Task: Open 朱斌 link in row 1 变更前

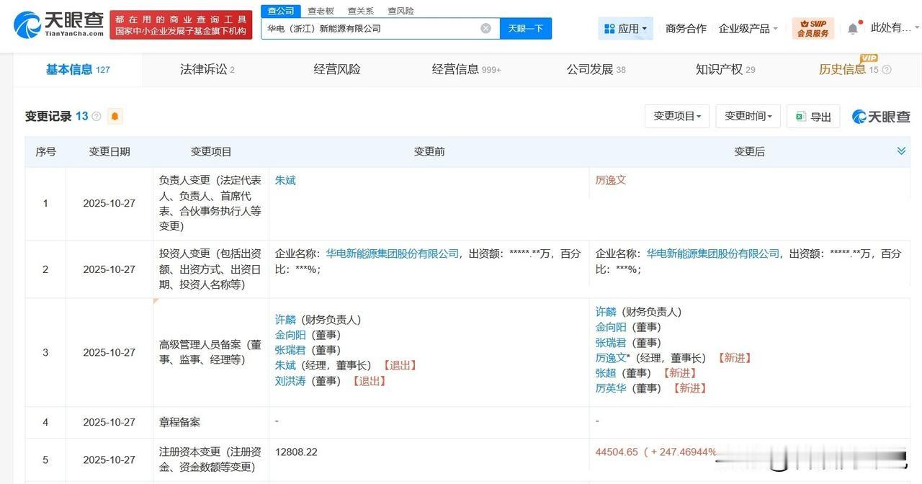Action: (x=285, y=180)
